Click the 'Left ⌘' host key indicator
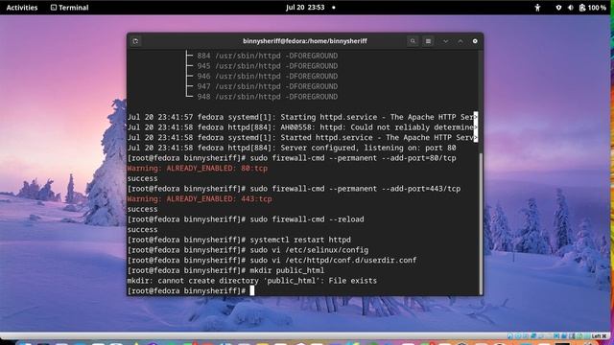The height and width of the screenshot is (345, 614). point(599,336)
